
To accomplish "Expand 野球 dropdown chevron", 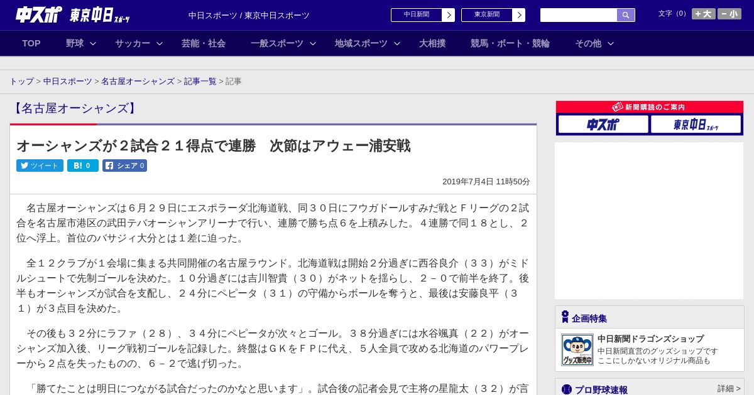I will 93,43.
